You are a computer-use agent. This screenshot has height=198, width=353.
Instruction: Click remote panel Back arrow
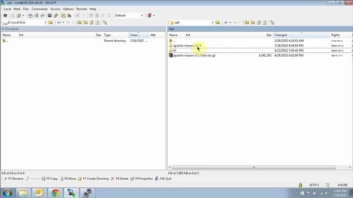[x=226, y=23]
